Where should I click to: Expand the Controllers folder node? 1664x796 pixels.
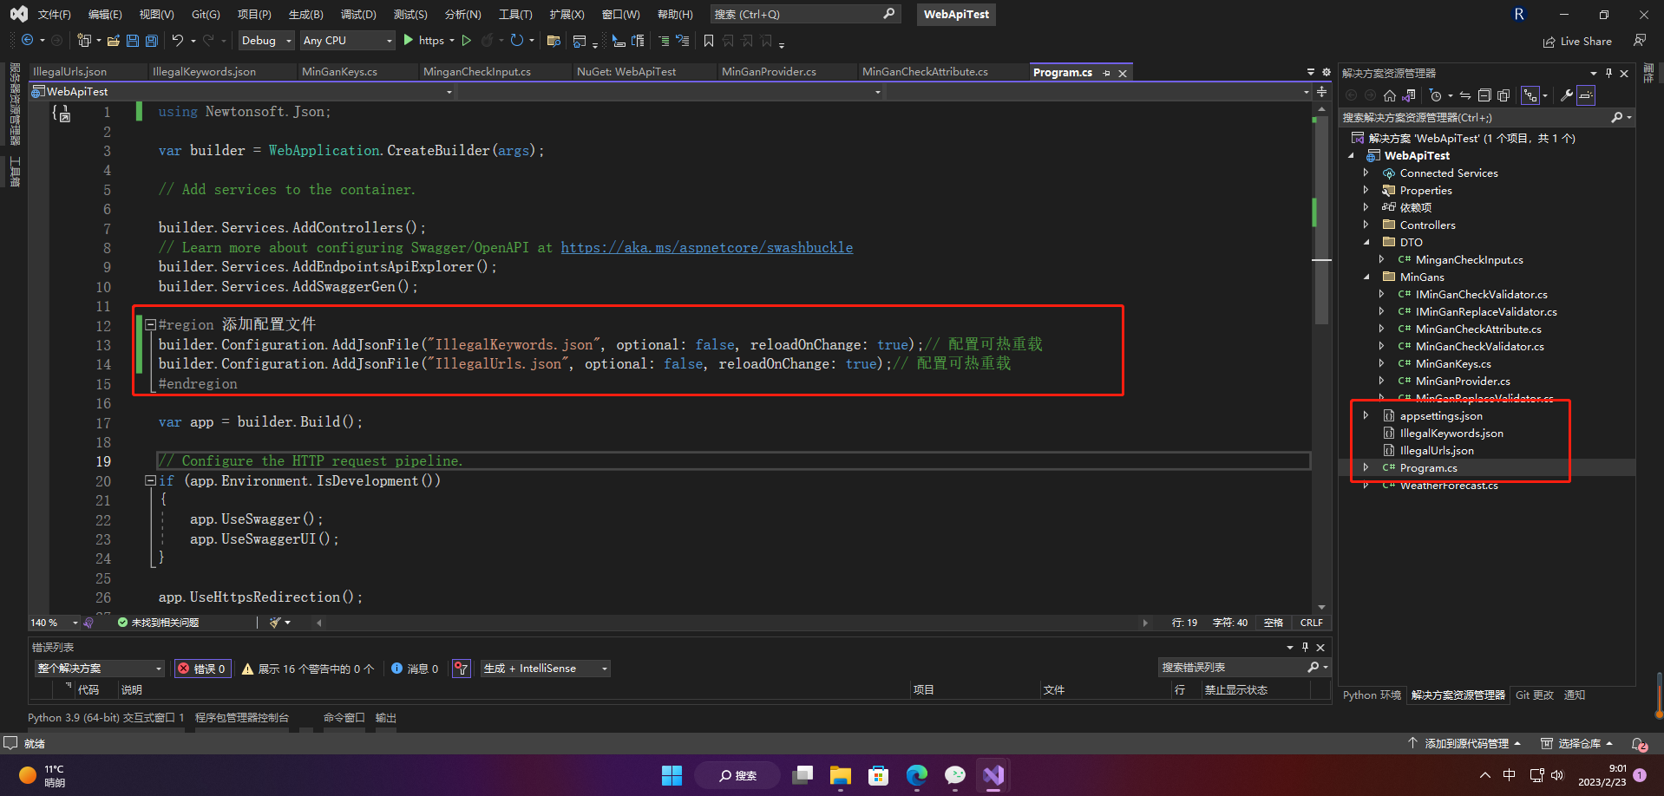coord(1366,225)
